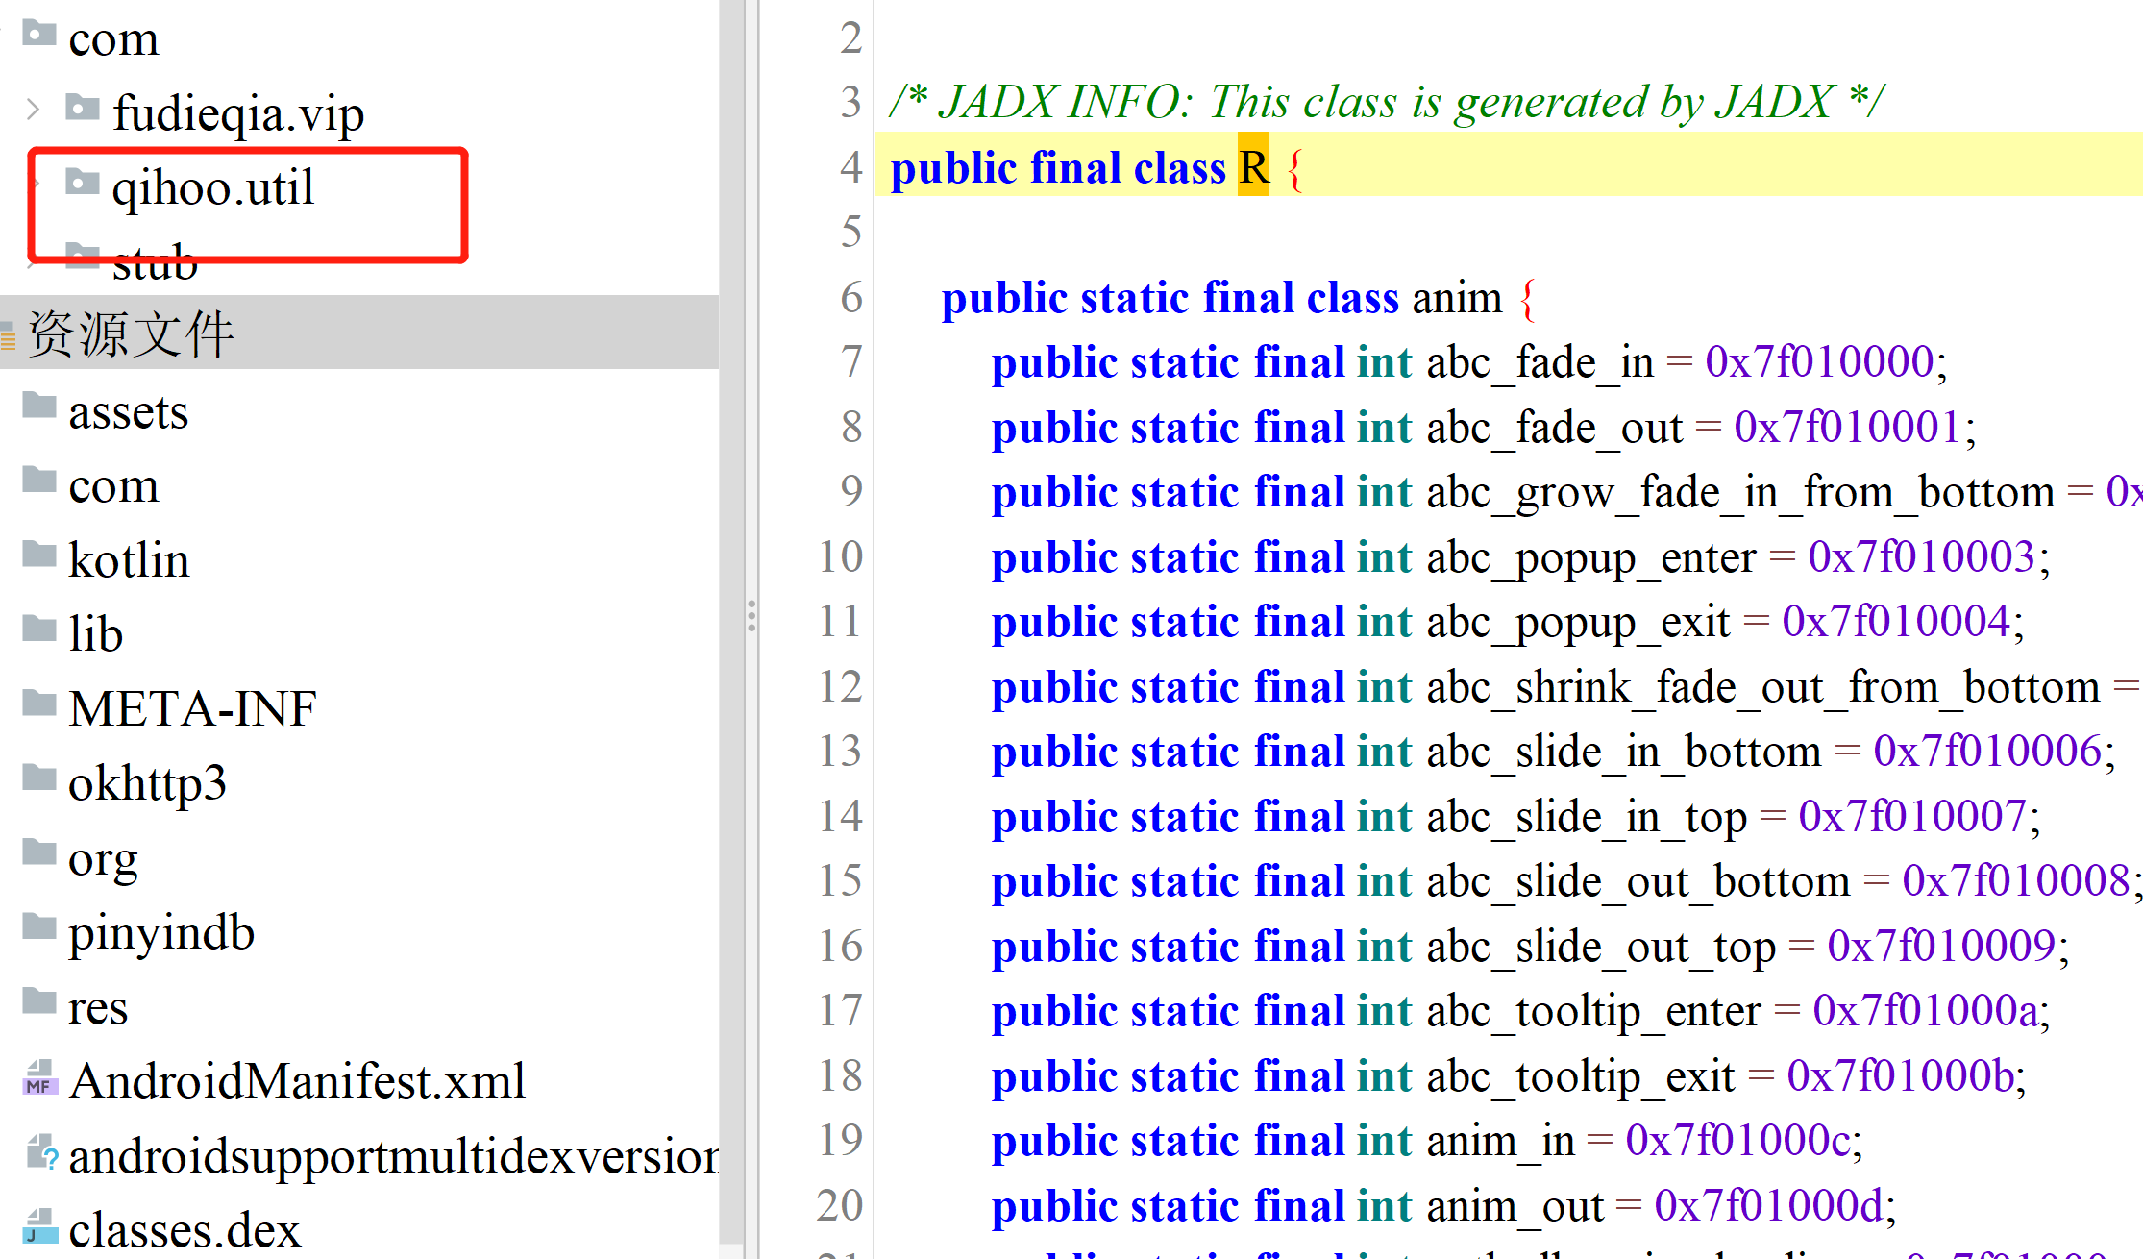The image size is (2143, 1259).
Task: Click the res folder icon
Action: point(38,1001)
